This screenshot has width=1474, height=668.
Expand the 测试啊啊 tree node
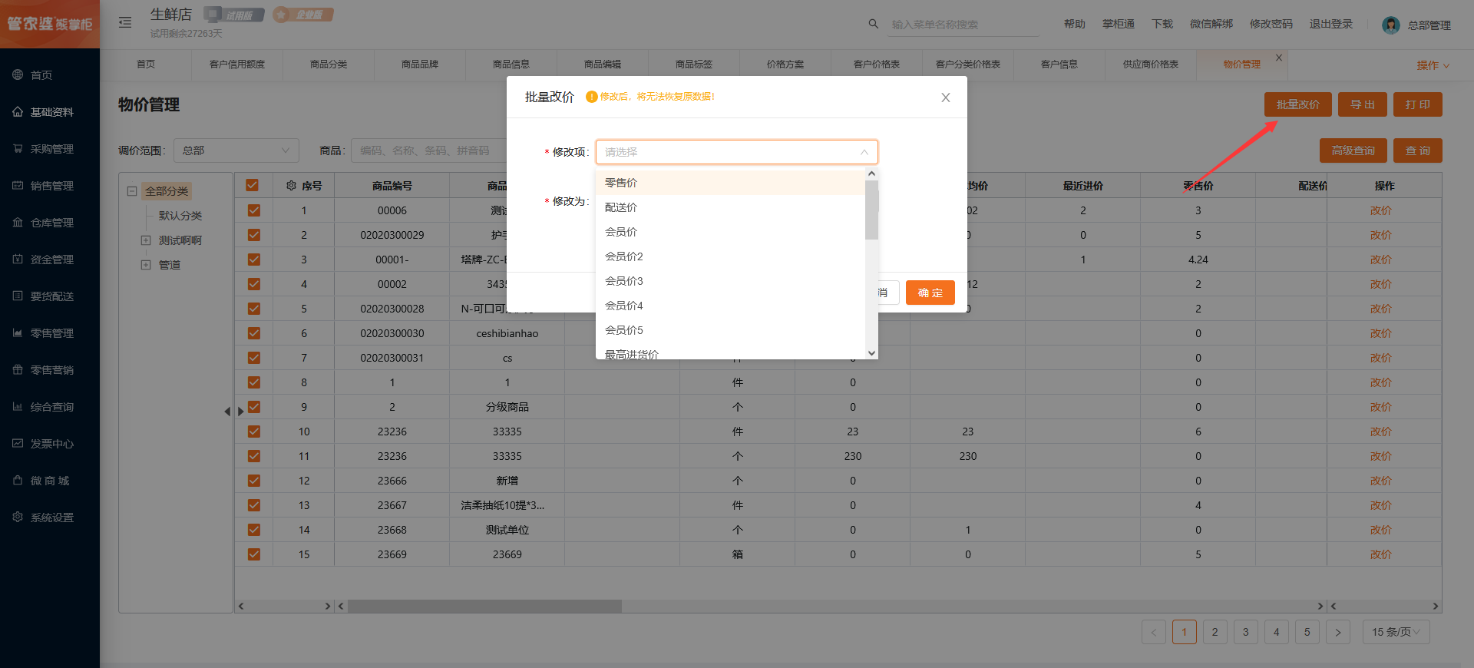(x=146, y=240)
